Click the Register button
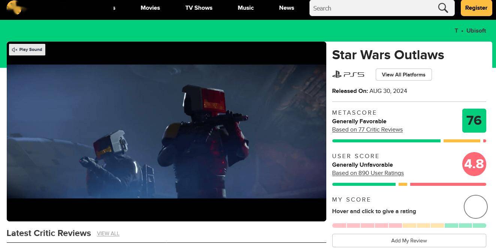Screen dimensions: 496x248 coord(476,8)
